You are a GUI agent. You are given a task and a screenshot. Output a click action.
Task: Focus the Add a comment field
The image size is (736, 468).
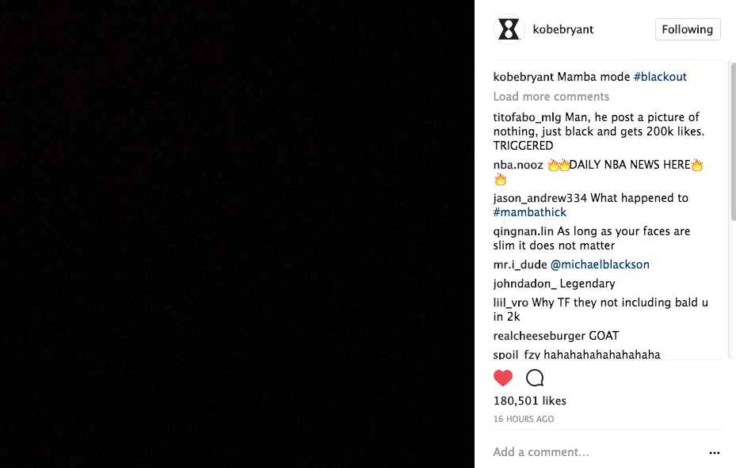pyautogui.click(x=597, y=452)
